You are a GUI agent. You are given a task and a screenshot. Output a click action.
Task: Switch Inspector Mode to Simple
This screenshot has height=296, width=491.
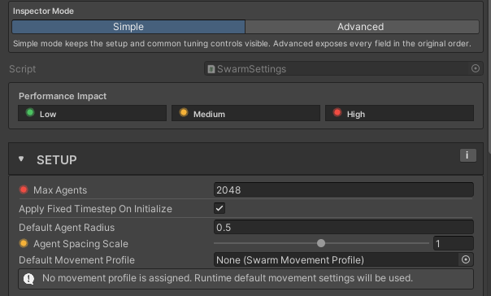coord(128,27)
